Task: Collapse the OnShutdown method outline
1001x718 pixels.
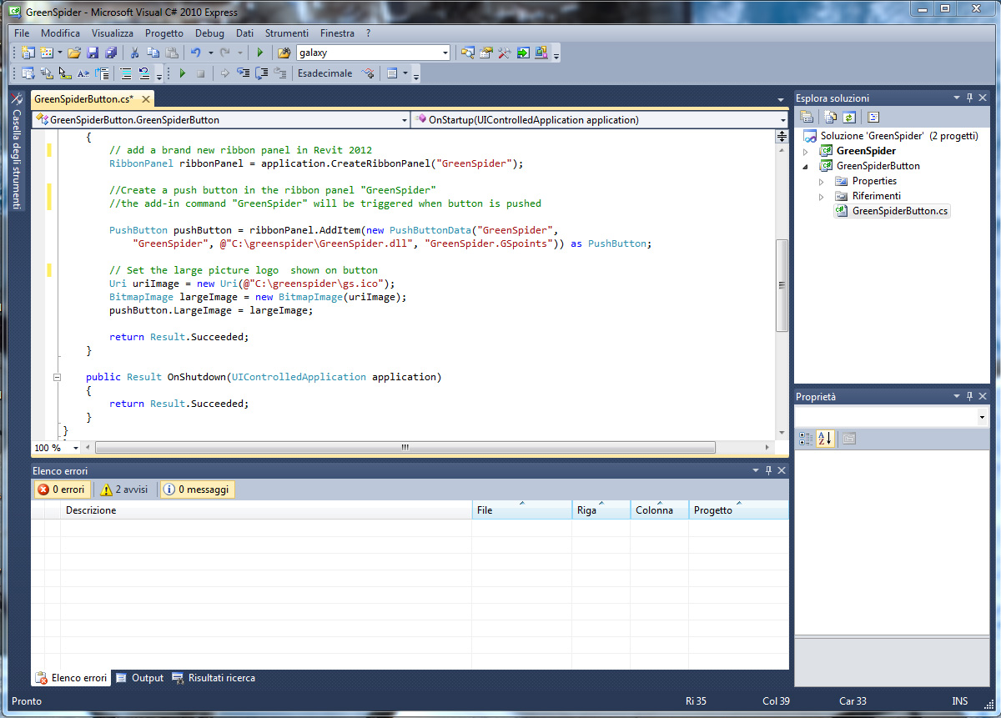Action: pyautogui.click(x=57, y=377)
